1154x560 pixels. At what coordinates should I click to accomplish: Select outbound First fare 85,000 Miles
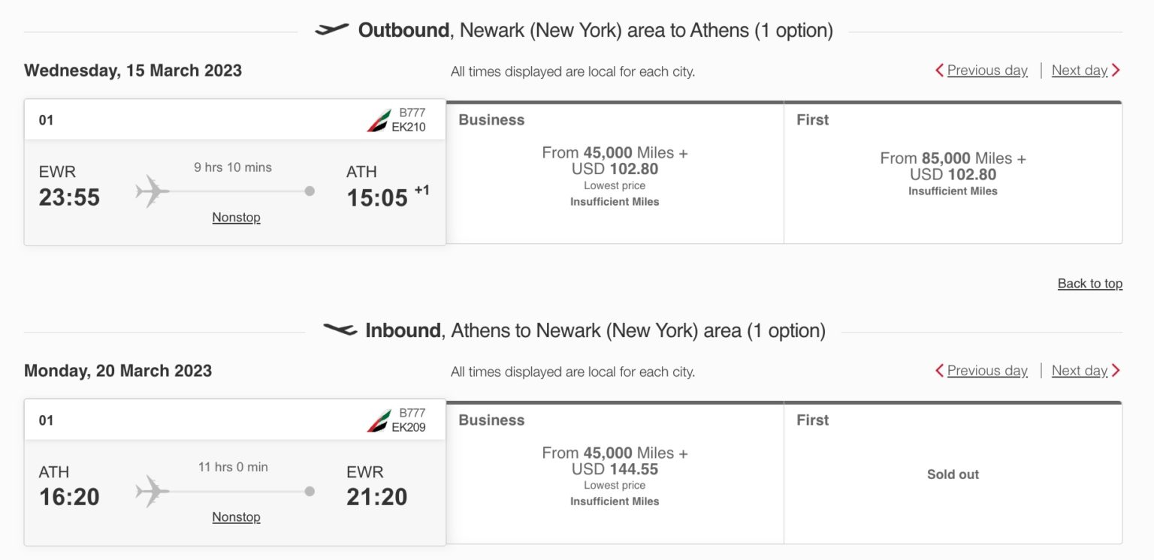[x=953, y=173]
